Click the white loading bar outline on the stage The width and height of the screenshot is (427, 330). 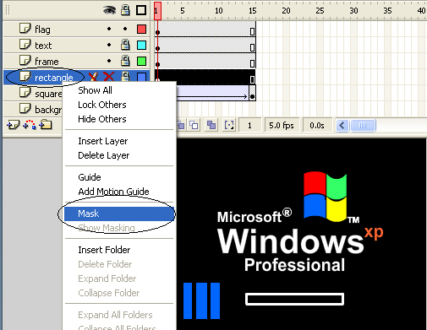tap(294, 299)
